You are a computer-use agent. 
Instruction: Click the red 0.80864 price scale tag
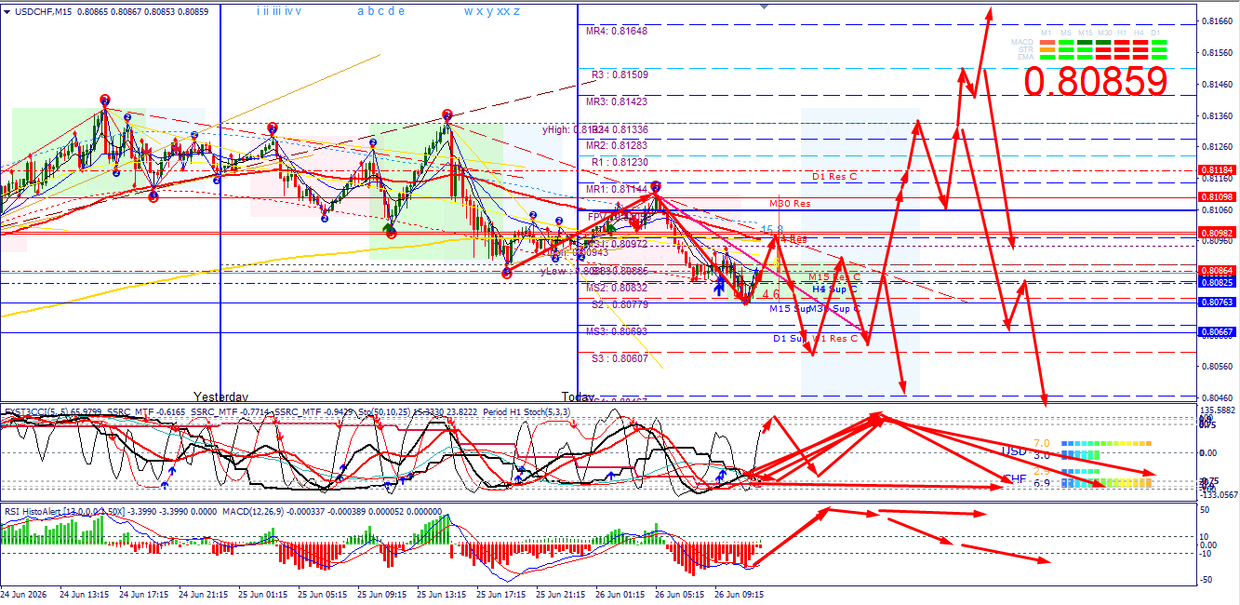[x=1218, y=269]
